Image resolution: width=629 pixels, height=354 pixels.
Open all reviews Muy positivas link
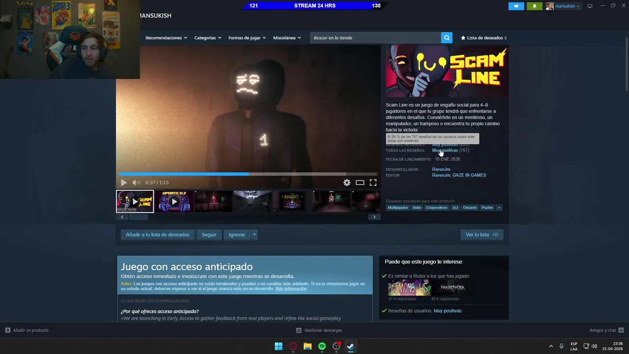tap(445, 150)
